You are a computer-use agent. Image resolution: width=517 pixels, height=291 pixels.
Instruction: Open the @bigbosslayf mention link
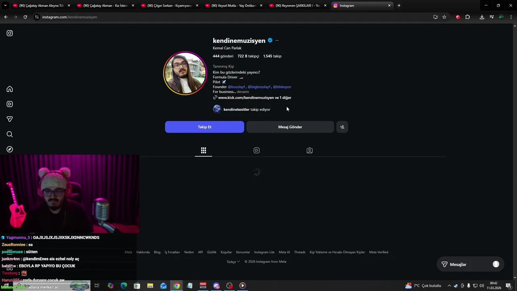[x=259, y=87]
